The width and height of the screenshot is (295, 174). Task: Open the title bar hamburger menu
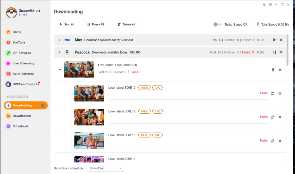pyautogui.click(x=270, y=5)
